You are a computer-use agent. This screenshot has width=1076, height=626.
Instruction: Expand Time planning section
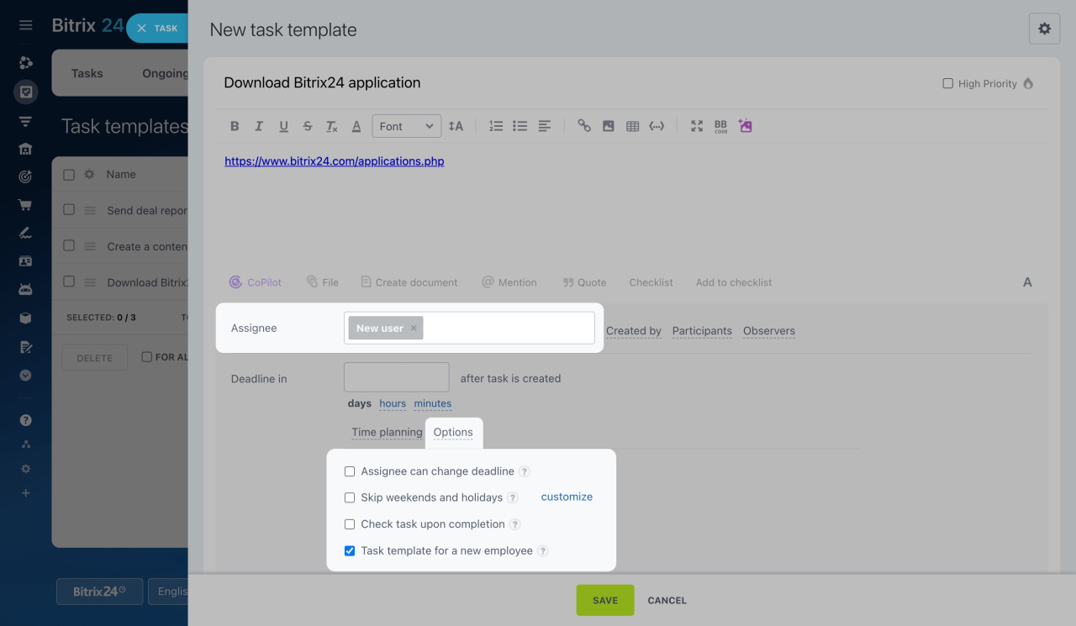387,432
